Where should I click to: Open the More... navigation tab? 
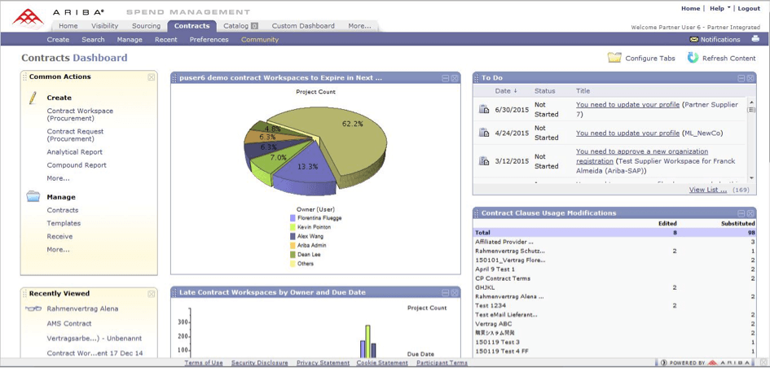click(x=359, y=26)
